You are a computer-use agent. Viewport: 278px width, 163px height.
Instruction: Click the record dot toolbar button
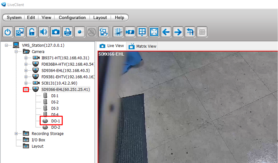click(x=79, y=32)
